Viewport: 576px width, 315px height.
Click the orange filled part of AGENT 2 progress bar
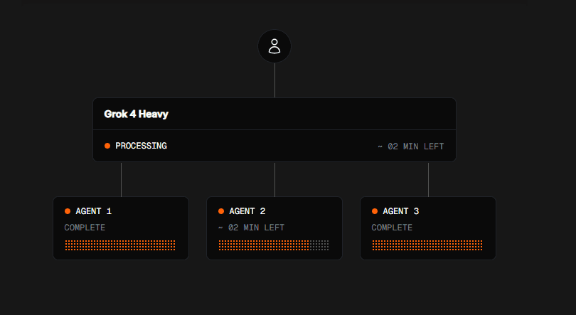pos(264,245)
